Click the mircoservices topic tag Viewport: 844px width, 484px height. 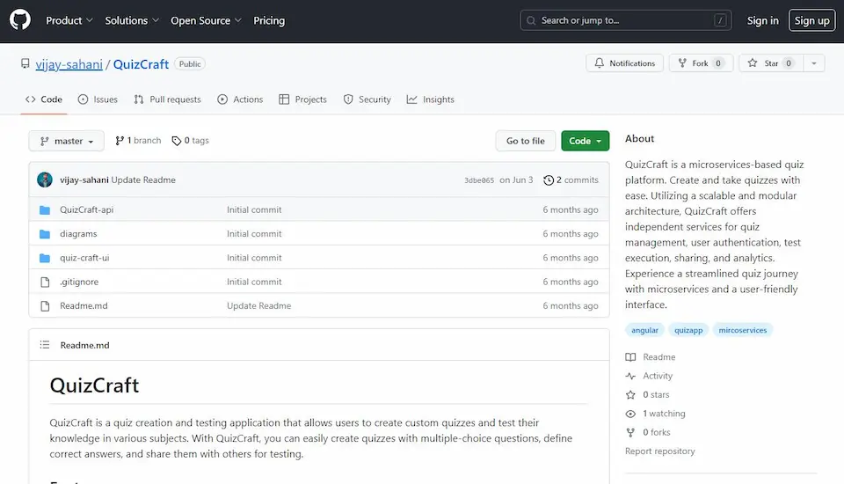(743, 330)
